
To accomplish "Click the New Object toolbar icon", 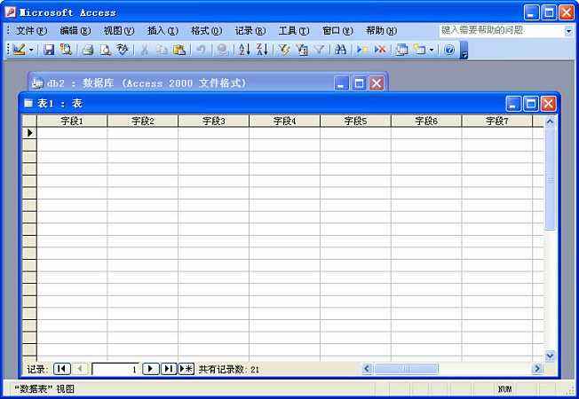I will click(419, 50).
